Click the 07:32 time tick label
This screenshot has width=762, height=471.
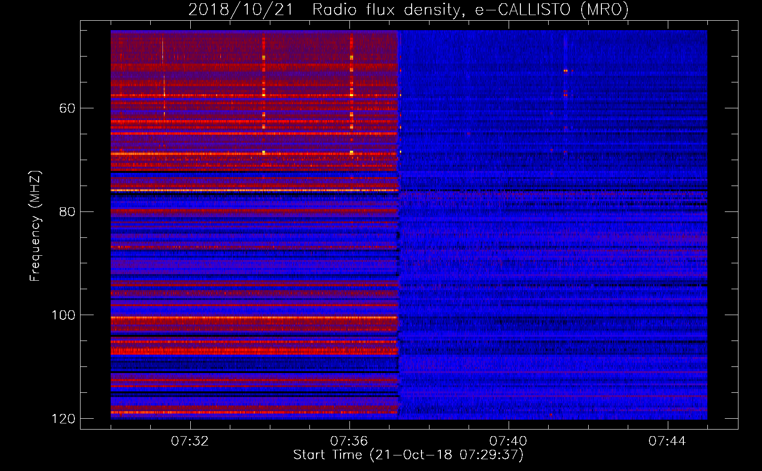pos(190,441)
